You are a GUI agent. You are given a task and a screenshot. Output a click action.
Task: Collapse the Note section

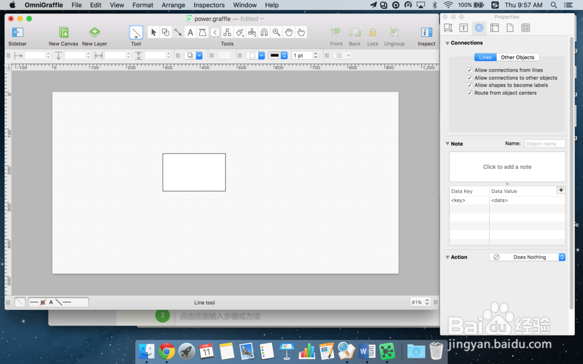[x=447, y=144]
